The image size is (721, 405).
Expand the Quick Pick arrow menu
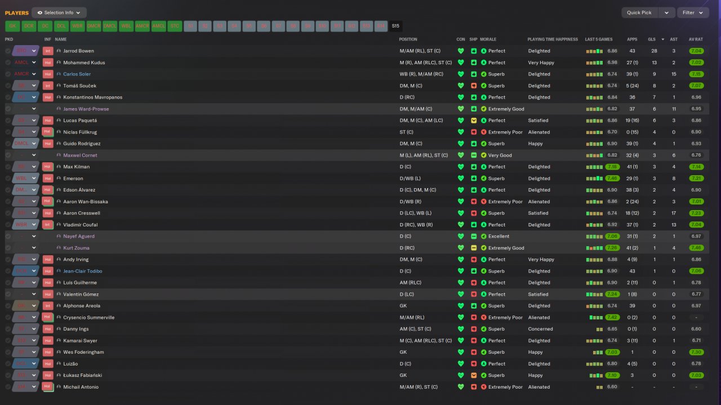[667, 12]
